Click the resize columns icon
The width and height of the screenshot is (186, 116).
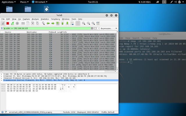pyautogui.click(x=98, y=23)
